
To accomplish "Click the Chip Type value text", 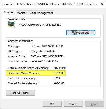I will (x=47, y=46).
